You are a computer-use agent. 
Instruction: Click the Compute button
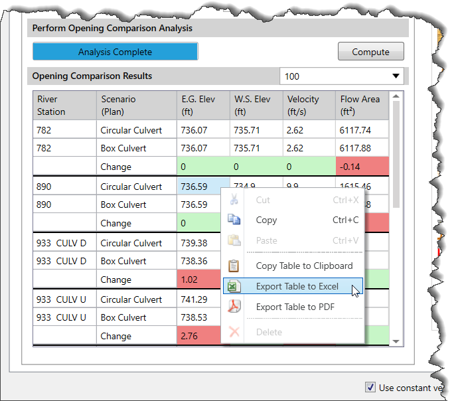[370, 51]
